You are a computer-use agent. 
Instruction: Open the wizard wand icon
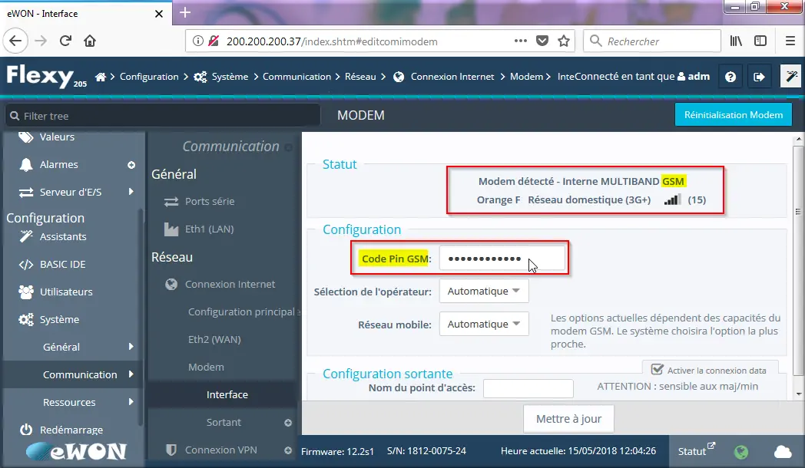[x=790, y=77]
